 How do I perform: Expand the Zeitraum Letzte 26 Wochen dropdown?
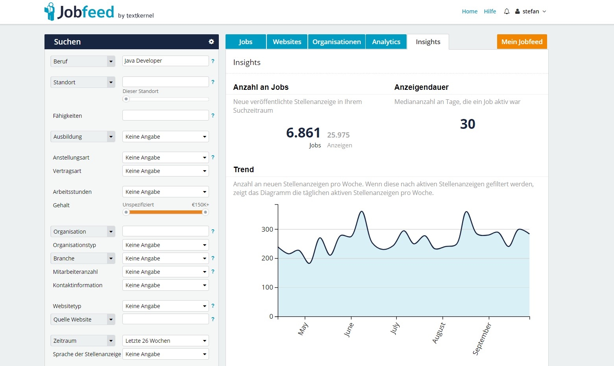[166, 341]
